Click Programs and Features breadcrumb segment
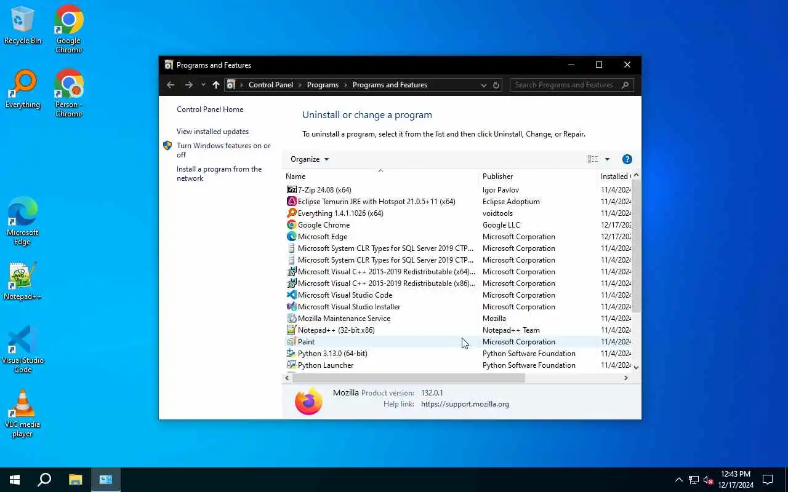788x492 pixels. point(390,85)
